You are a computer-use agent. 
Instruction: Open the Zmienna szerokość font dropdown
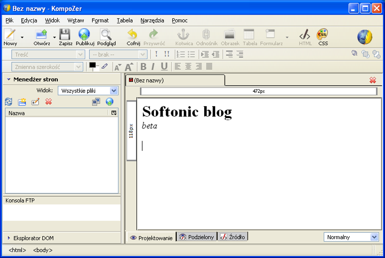coord(47,67)
